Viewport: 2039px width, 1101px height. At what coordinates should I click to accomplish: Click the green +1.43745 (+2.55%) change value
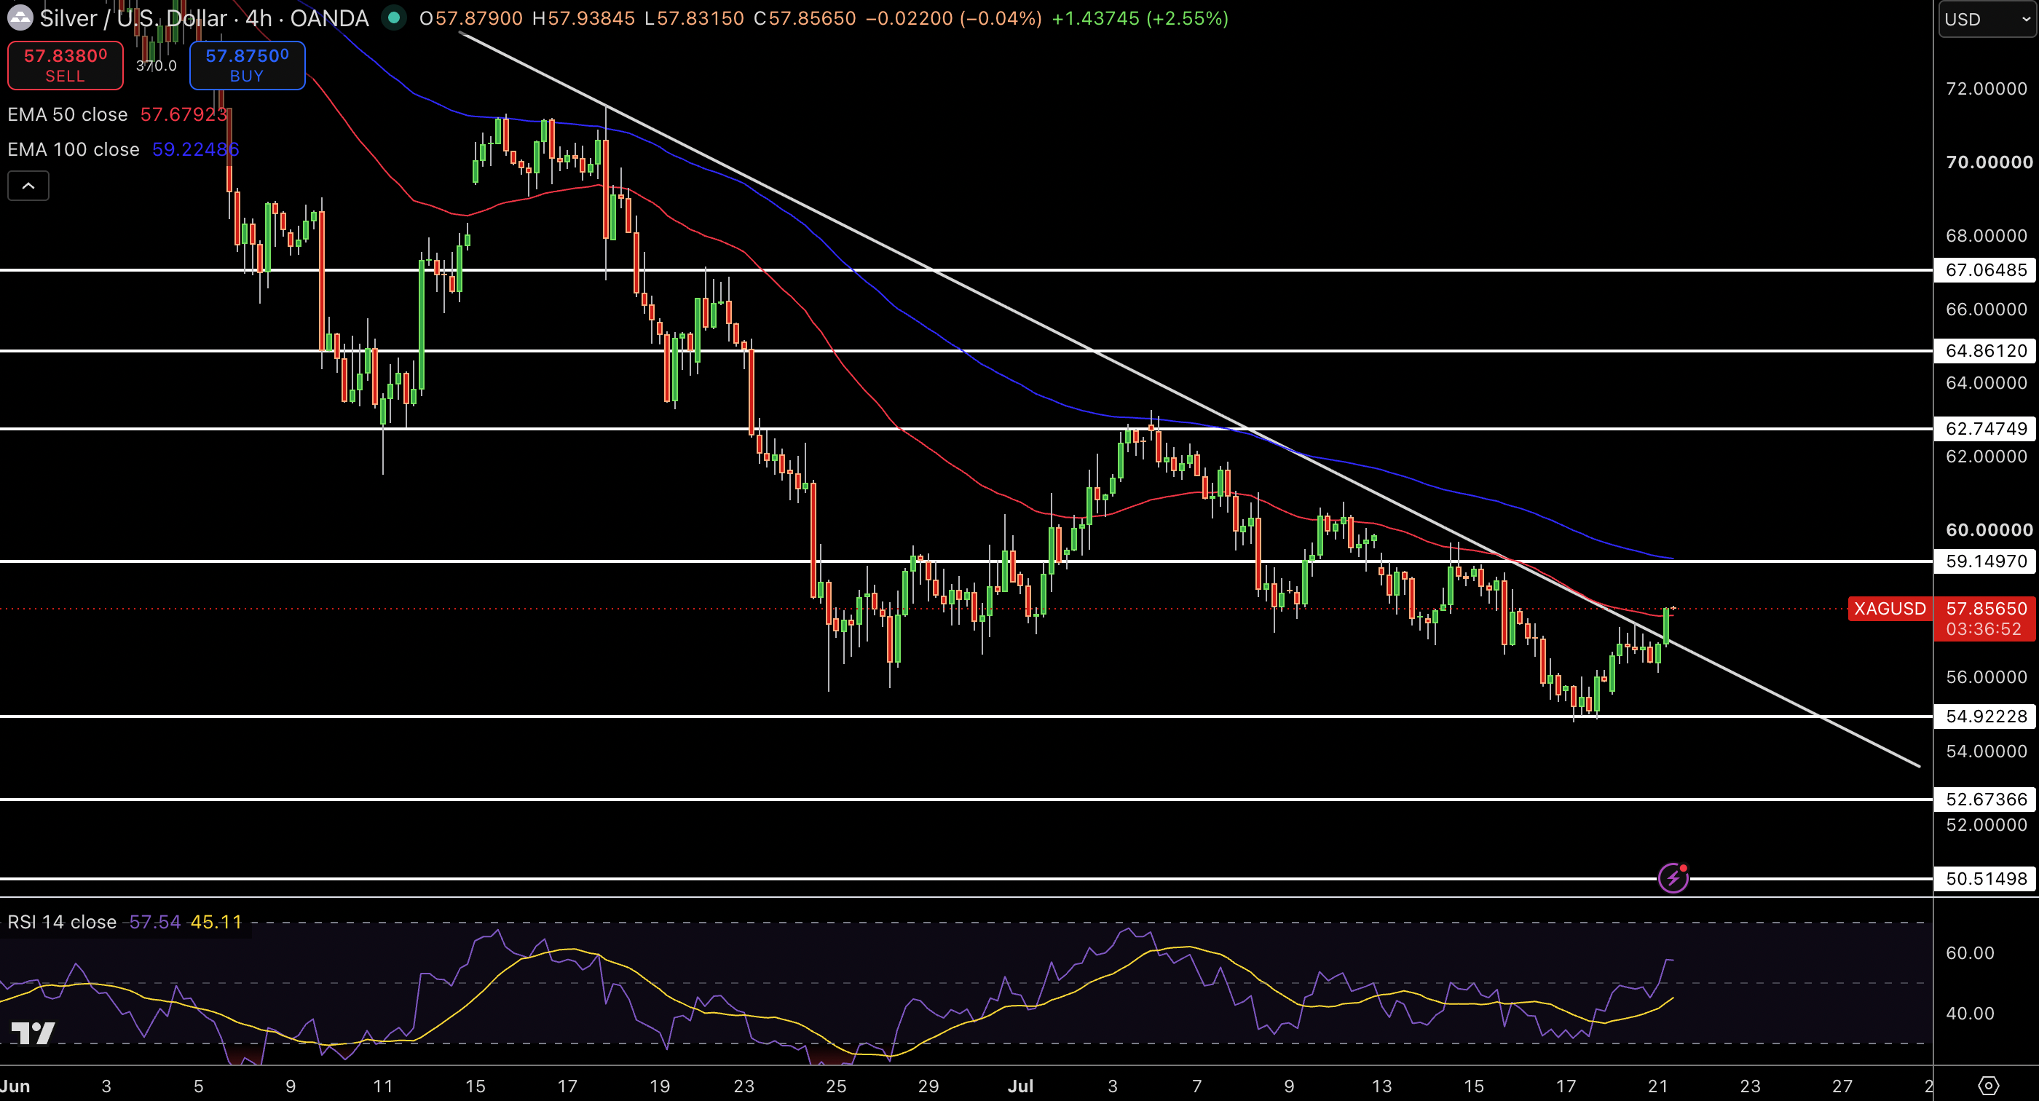[x=1140, y=18]
